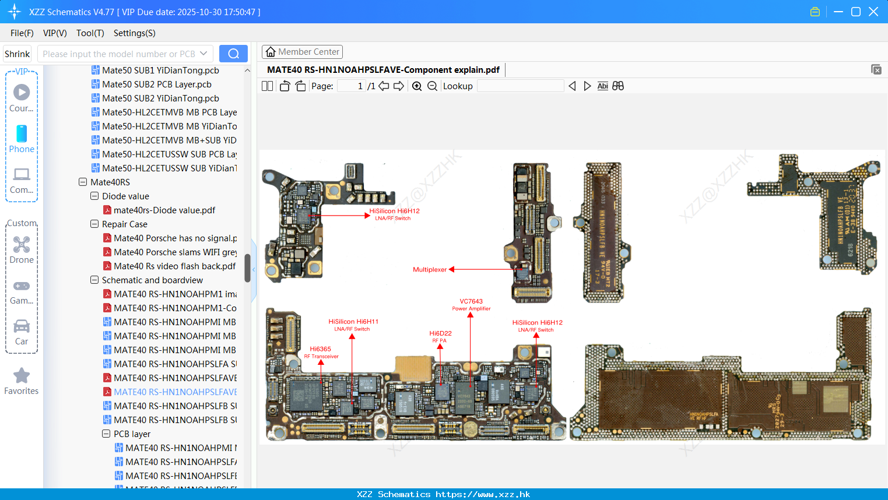
Task: Collapse the left panel splitter handle
Action: point(254,271)
